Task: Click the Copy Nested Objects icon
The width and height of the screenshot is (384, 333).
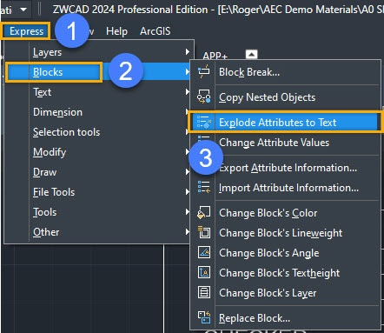Action: point(204,97)
